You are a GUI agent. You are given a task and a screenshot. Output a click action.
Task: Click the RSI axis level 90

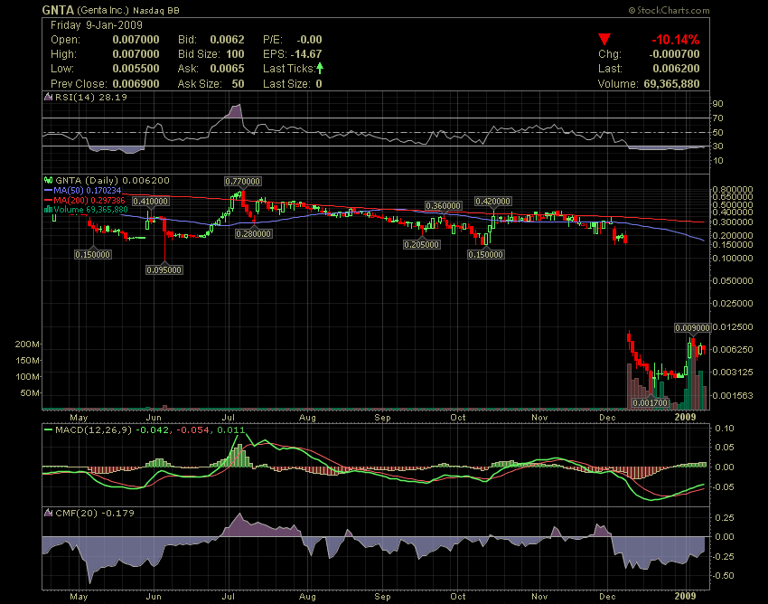pos(718,104)
